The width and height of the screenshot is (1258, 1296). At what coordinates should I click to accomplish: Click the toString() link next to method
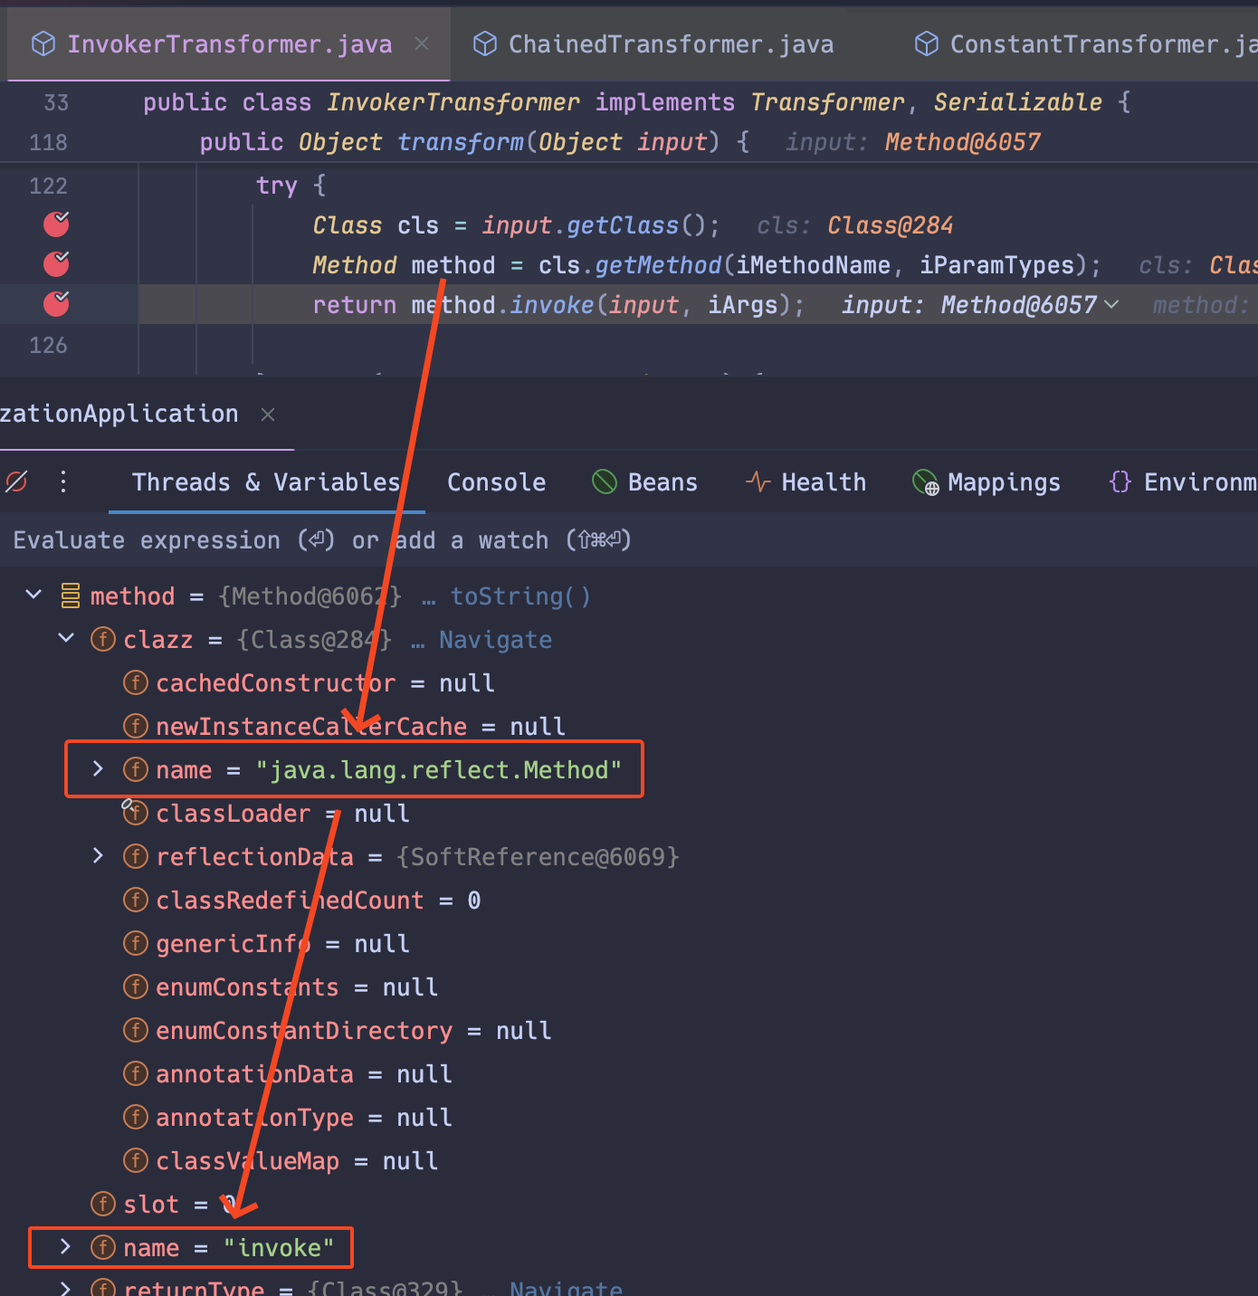519,596
